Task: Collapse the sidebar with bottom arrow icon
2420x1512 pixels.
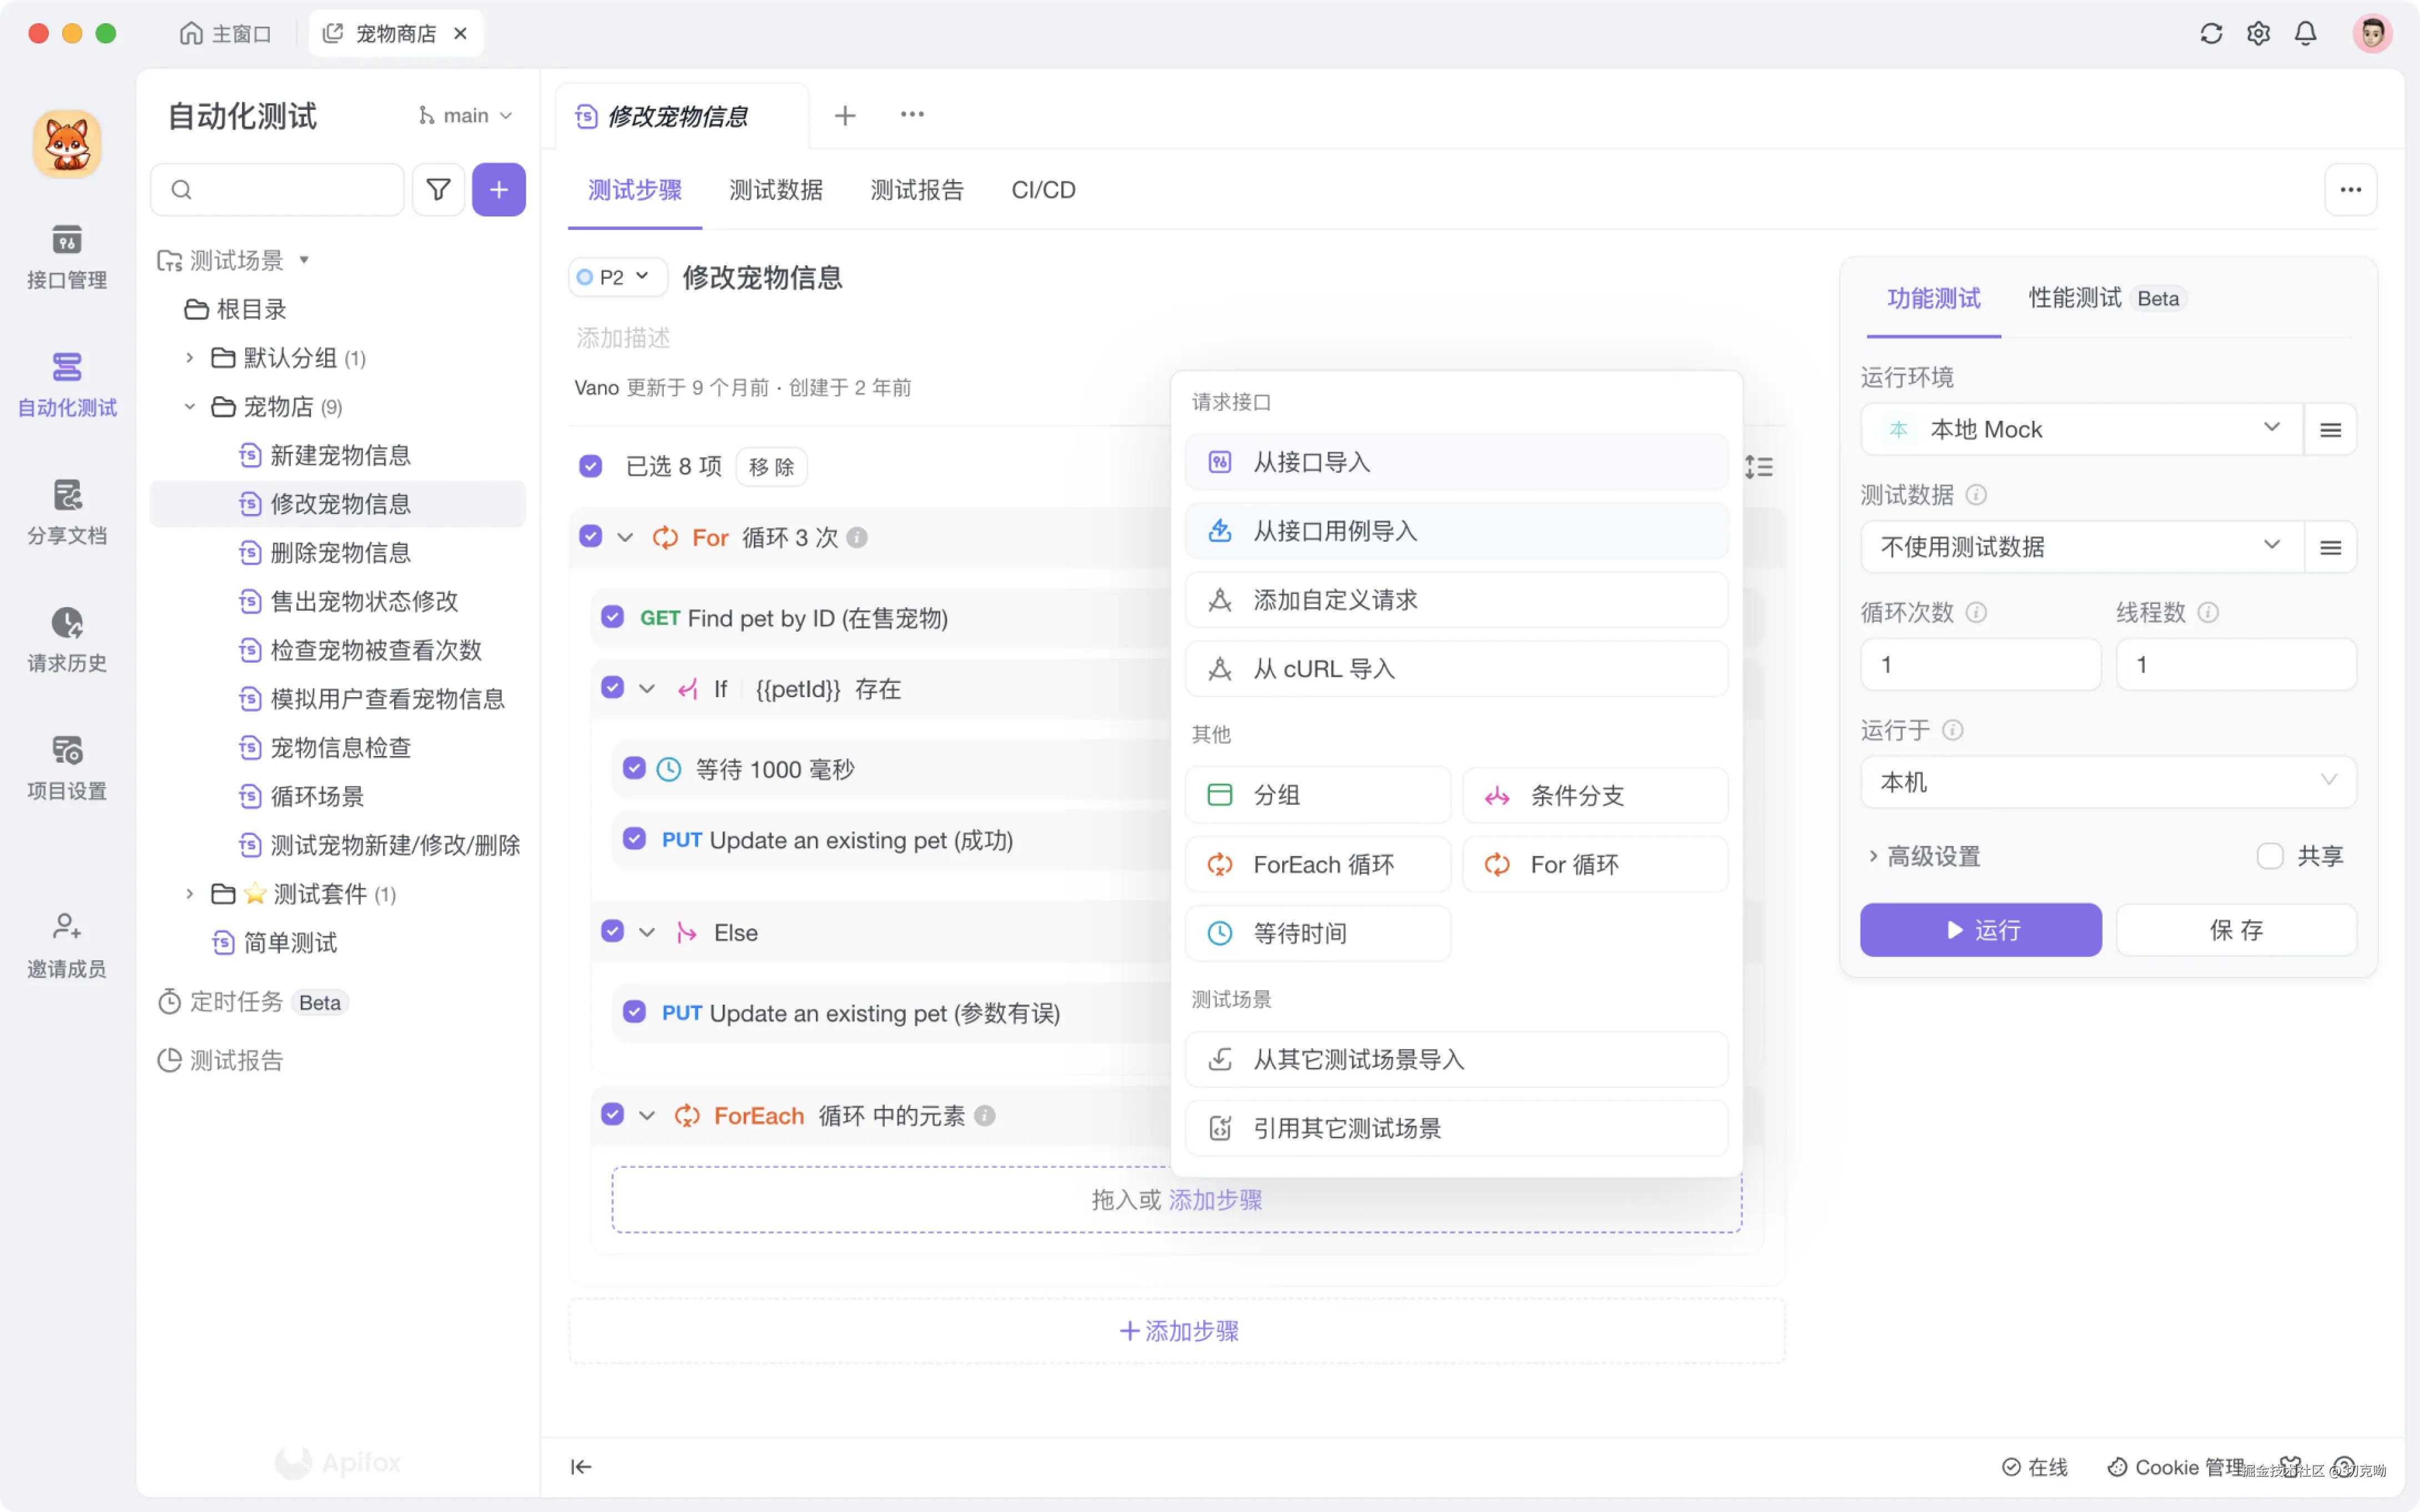Action: point(581,1466)
